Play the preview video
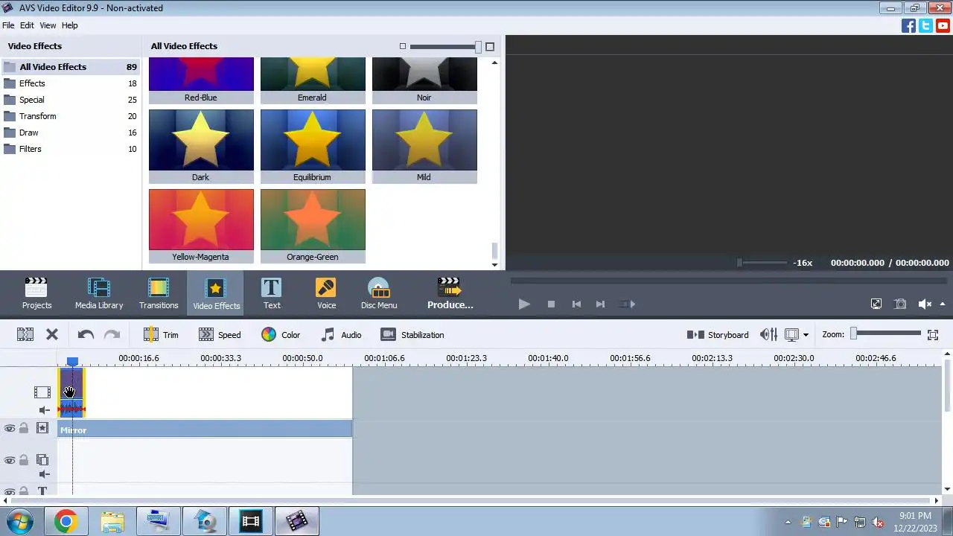This screenshot has width=953, height=536. coord(524,304)
